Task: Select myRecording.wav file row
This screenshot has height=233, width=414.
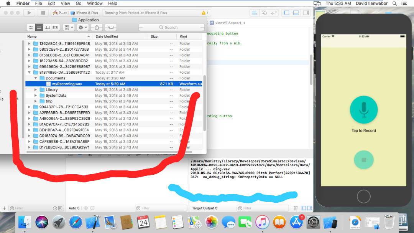Action: [x=114, y=84]
